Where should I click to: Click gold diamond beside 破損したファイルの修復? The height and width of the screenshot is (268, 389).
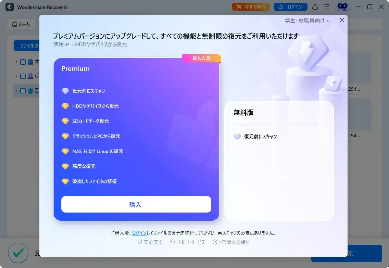click(65, 181)
